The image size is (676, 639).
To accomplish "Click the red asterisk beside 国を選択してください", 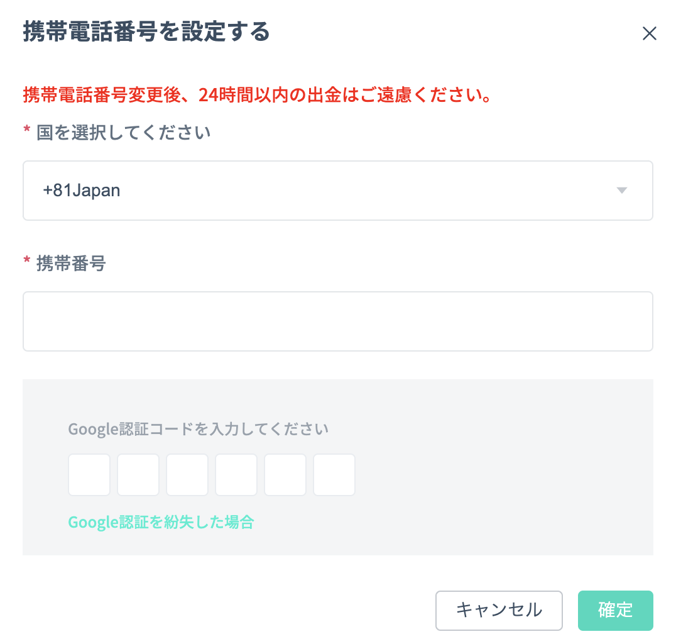I will [x=27, y=130].
